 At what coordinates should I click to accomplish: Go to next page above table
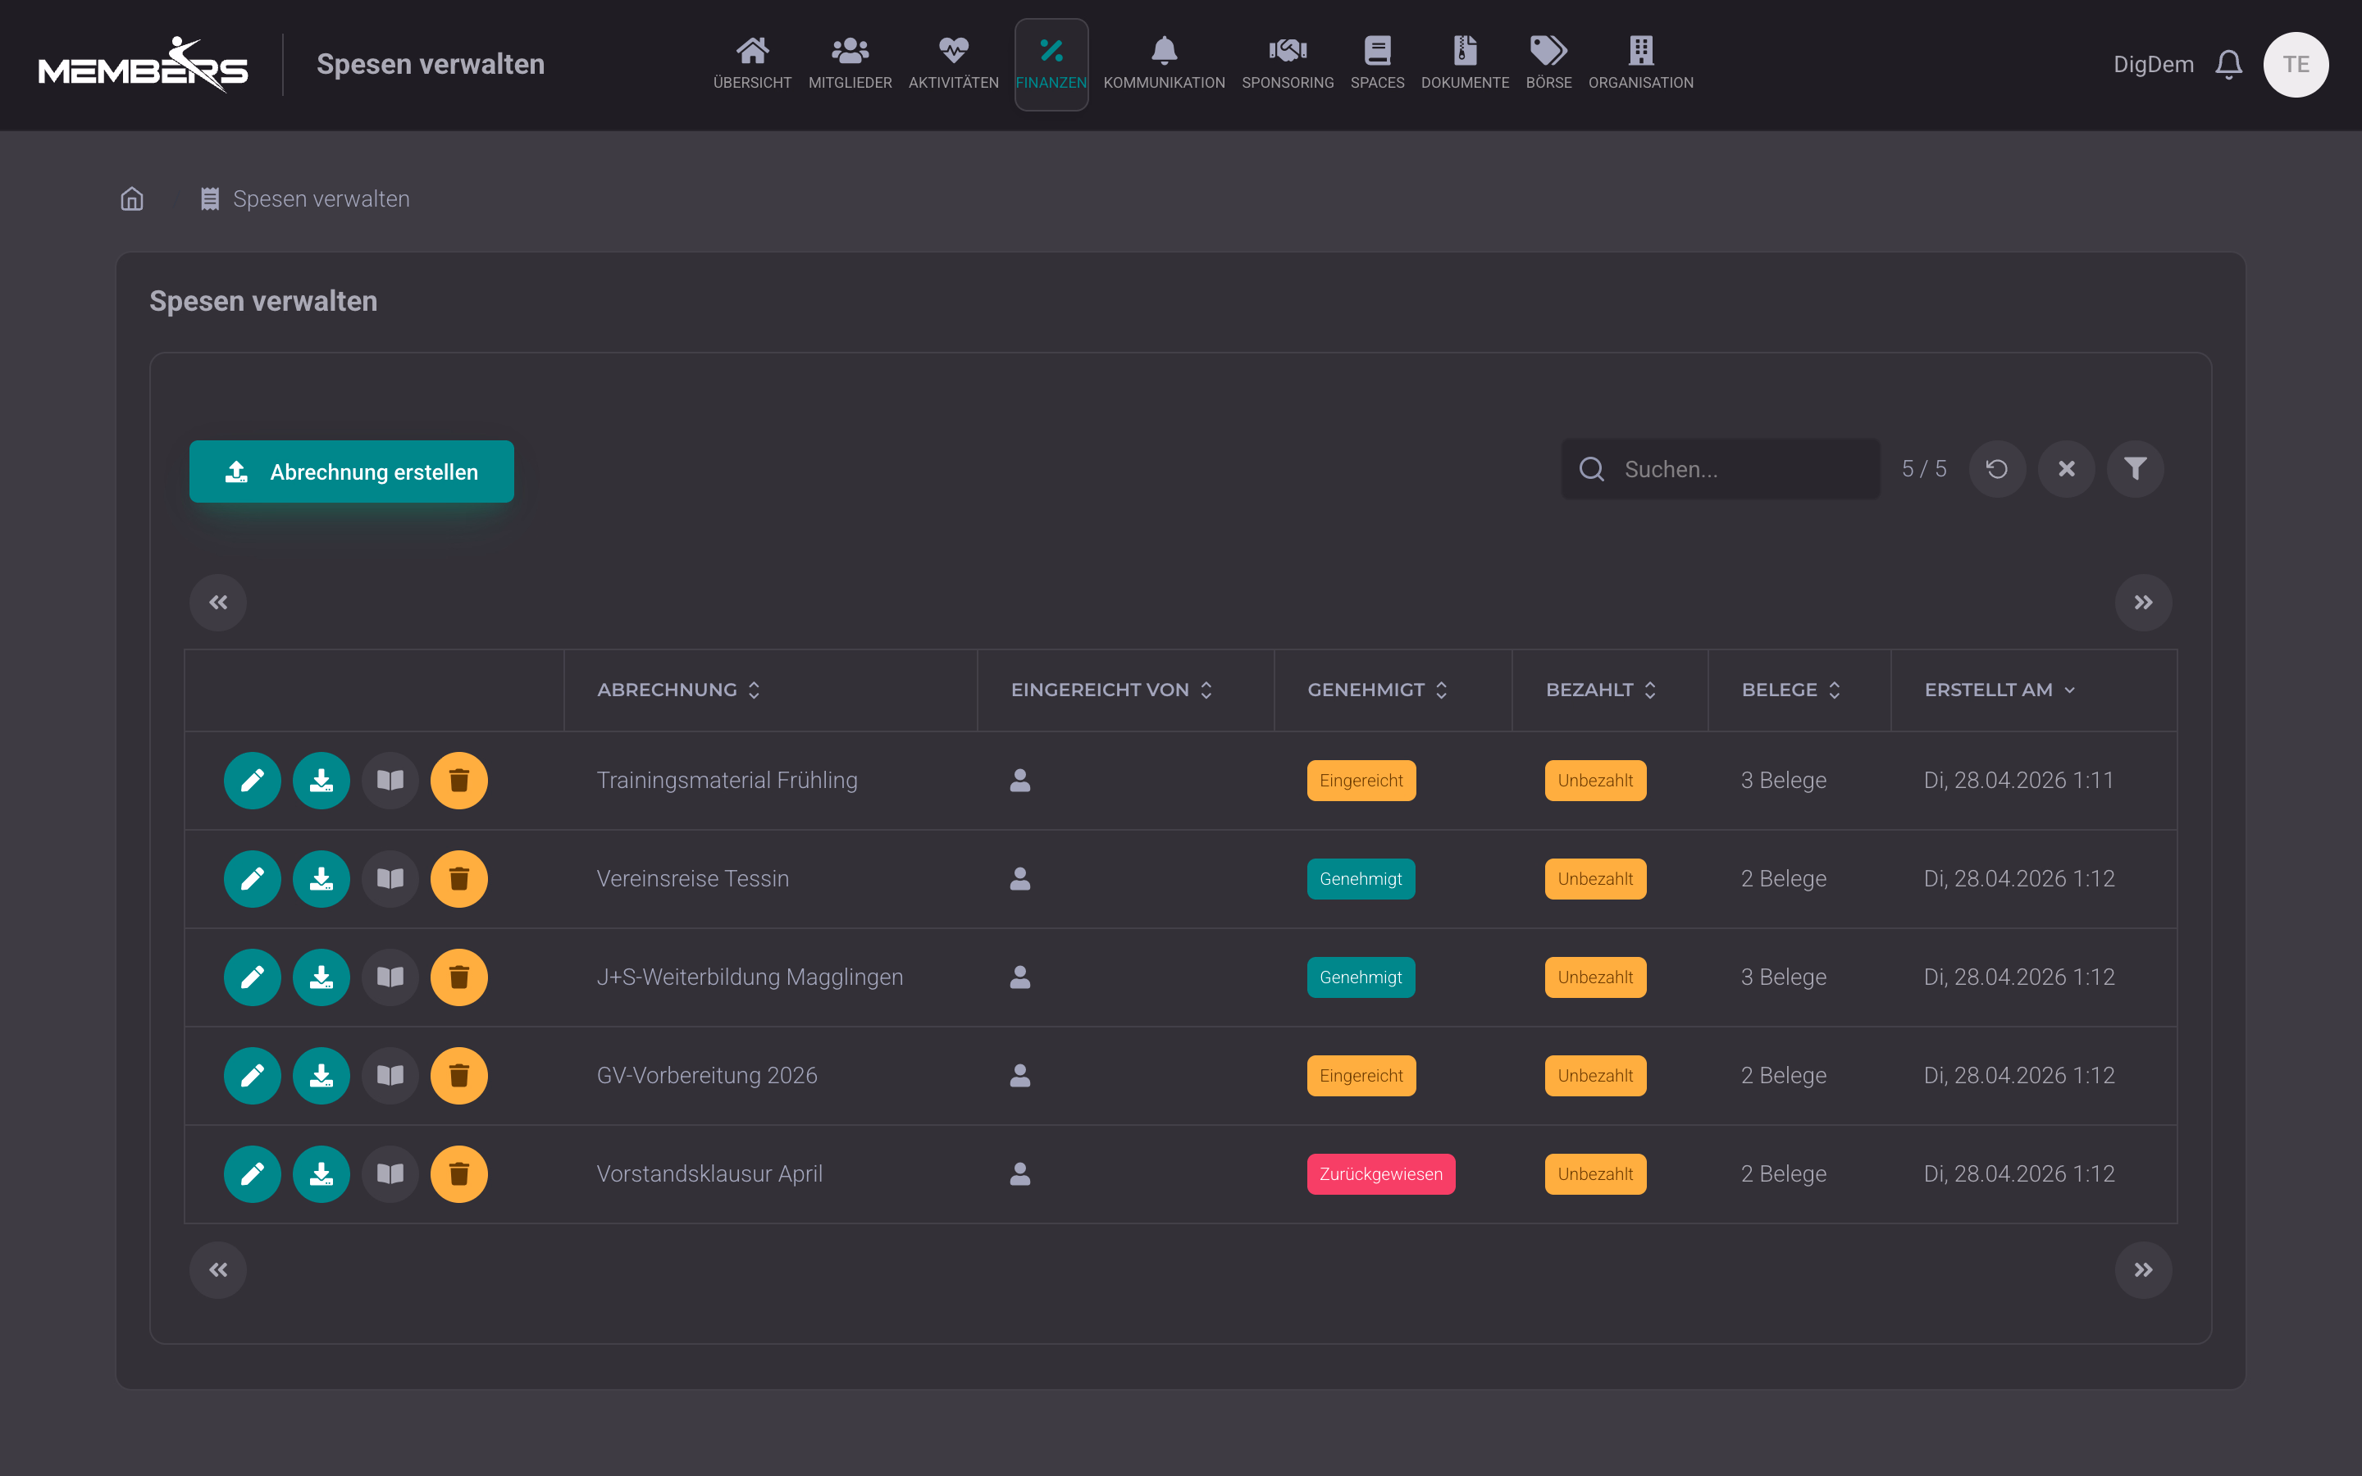2142,603
